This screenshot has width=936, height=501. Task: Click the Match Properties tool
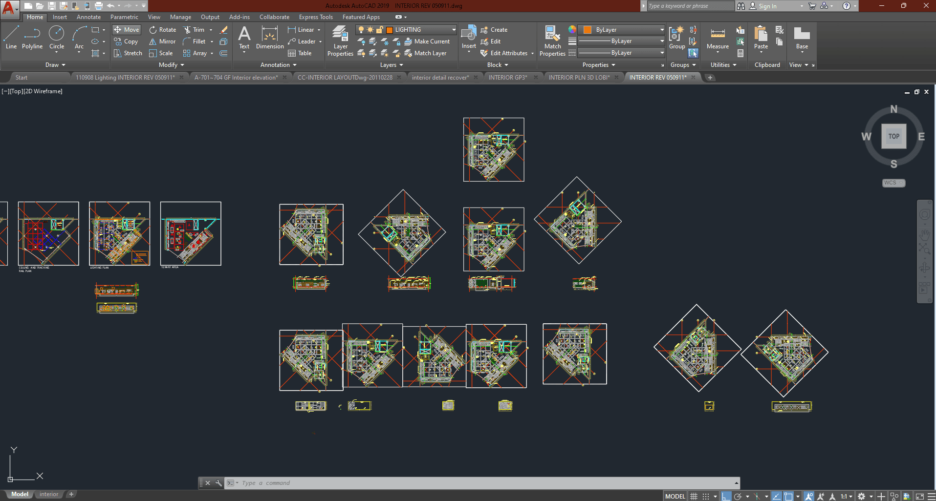click(x=552, y=41)
